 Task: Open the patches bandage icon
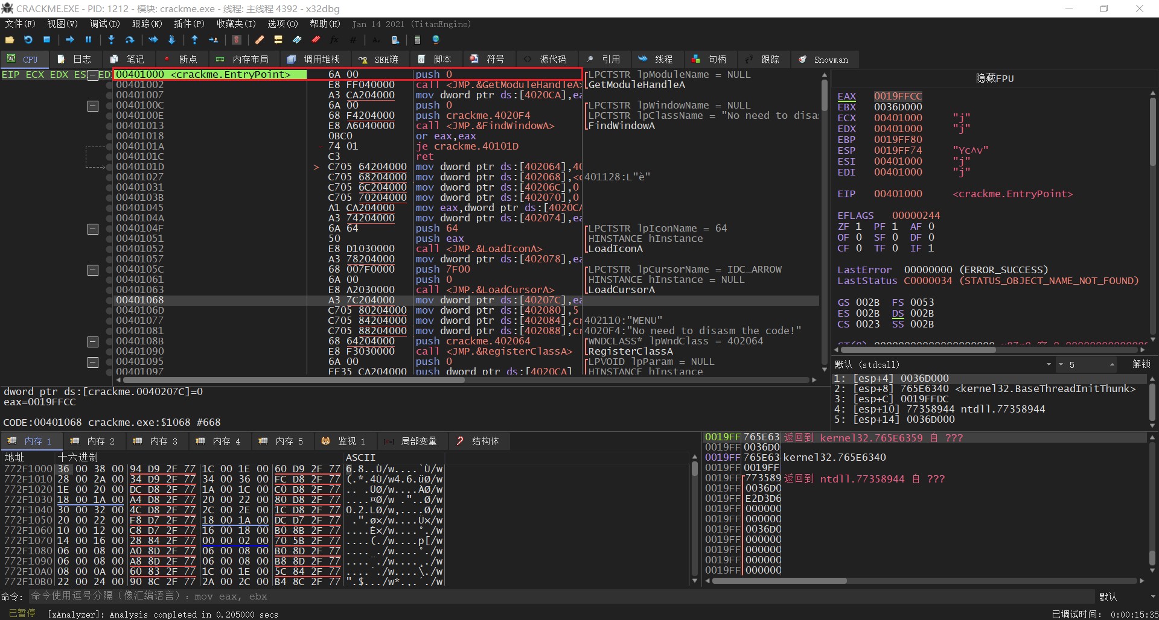[x=260, y=40]
